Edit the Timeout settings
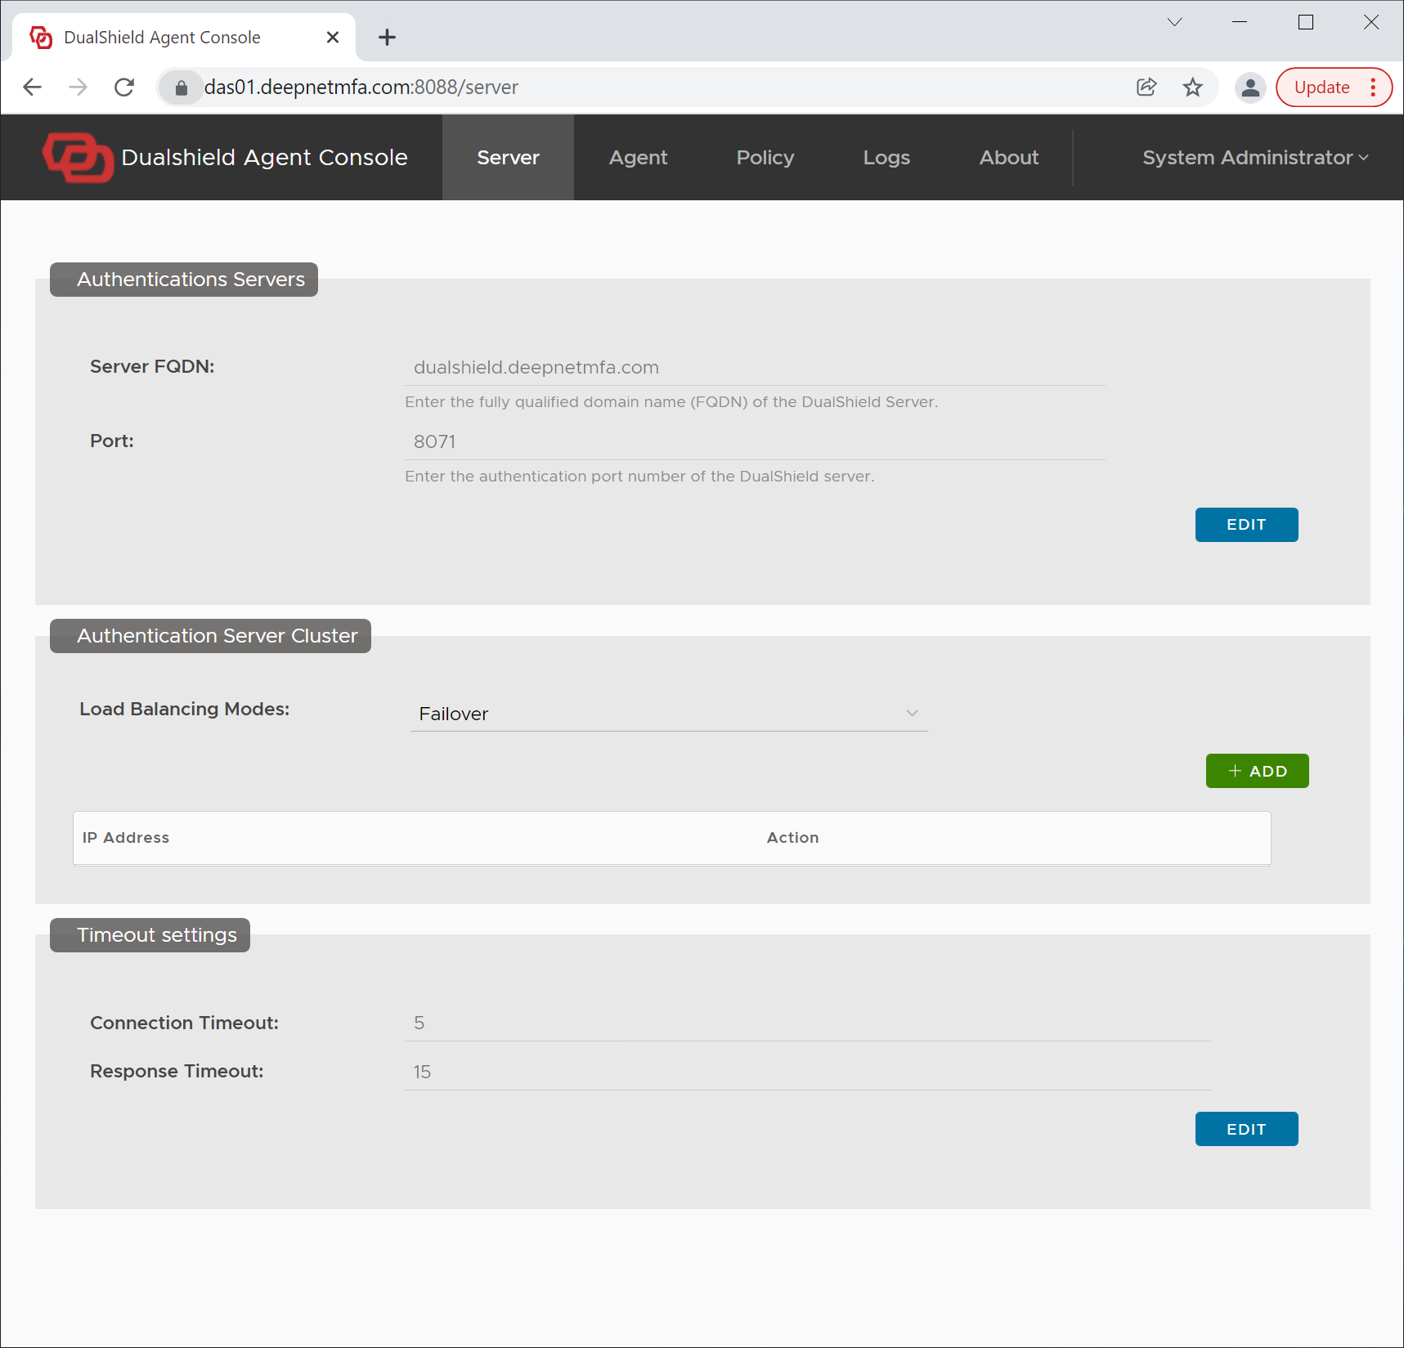Viewport: 1404px width, 1348px height. 1245,1129
